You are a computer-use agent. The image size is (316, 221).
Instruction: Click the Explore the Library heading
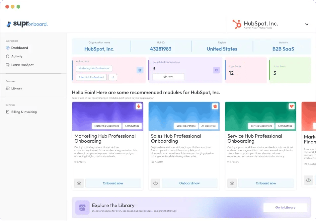pyautogui.click(x=113, y=205)
